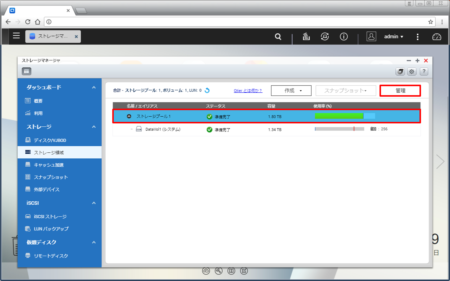The image size is (450, 281).
Task: Open the background tasks icon
Action: pyautogui.click(x=306, y=37)
